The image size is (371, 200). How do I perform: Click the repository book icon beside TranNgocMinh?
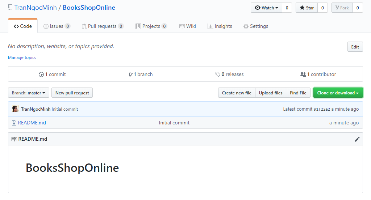10,7
